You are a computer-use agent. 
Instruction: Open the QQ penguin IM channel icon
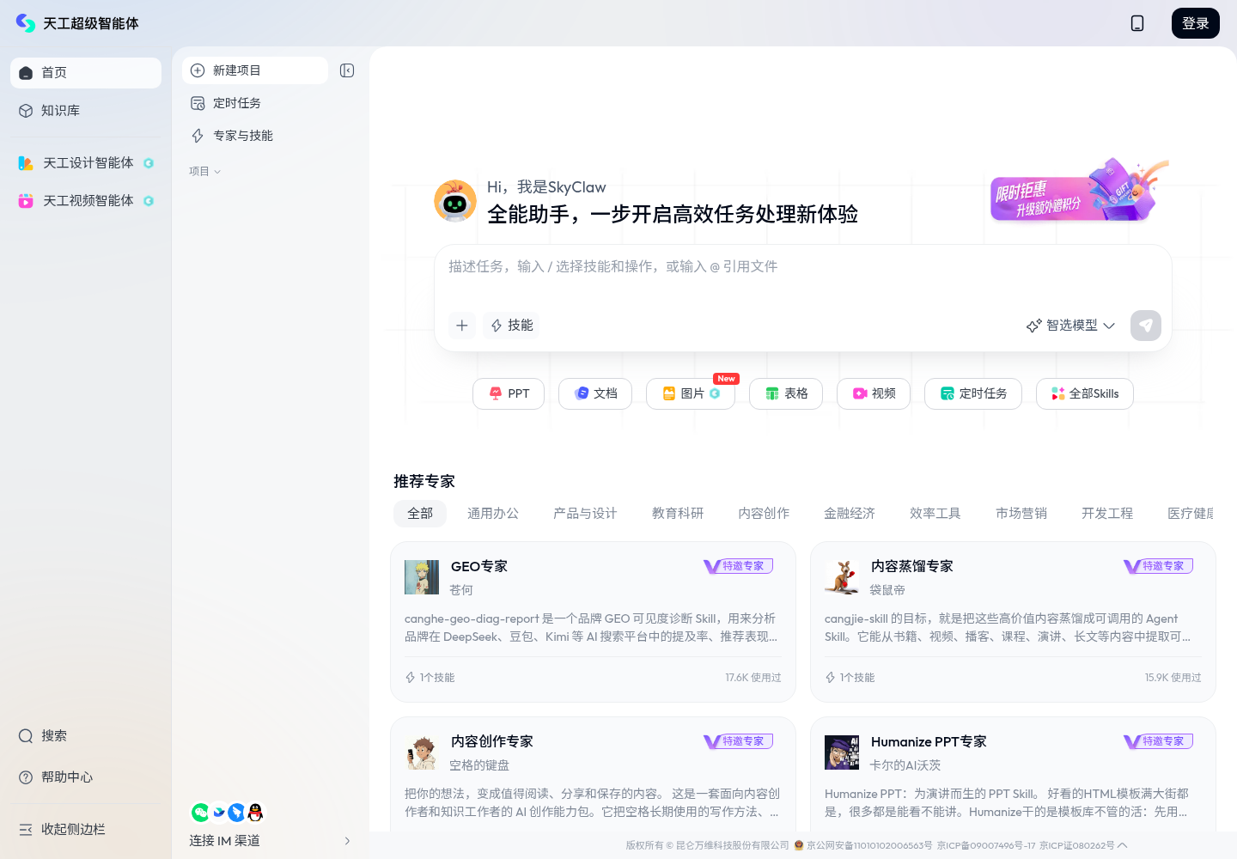[x=255, y=813]
